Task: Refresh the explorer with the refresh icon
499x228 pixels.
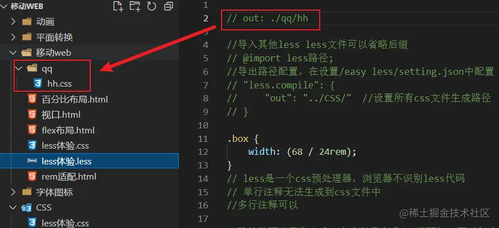Action: 152,6
